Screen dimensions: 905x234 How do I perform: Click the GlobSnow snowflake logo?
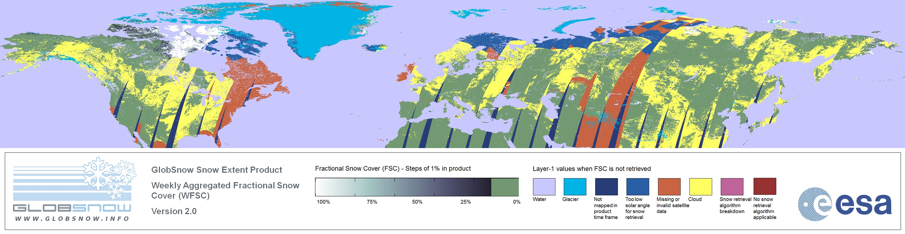click(x=110, y=178)
